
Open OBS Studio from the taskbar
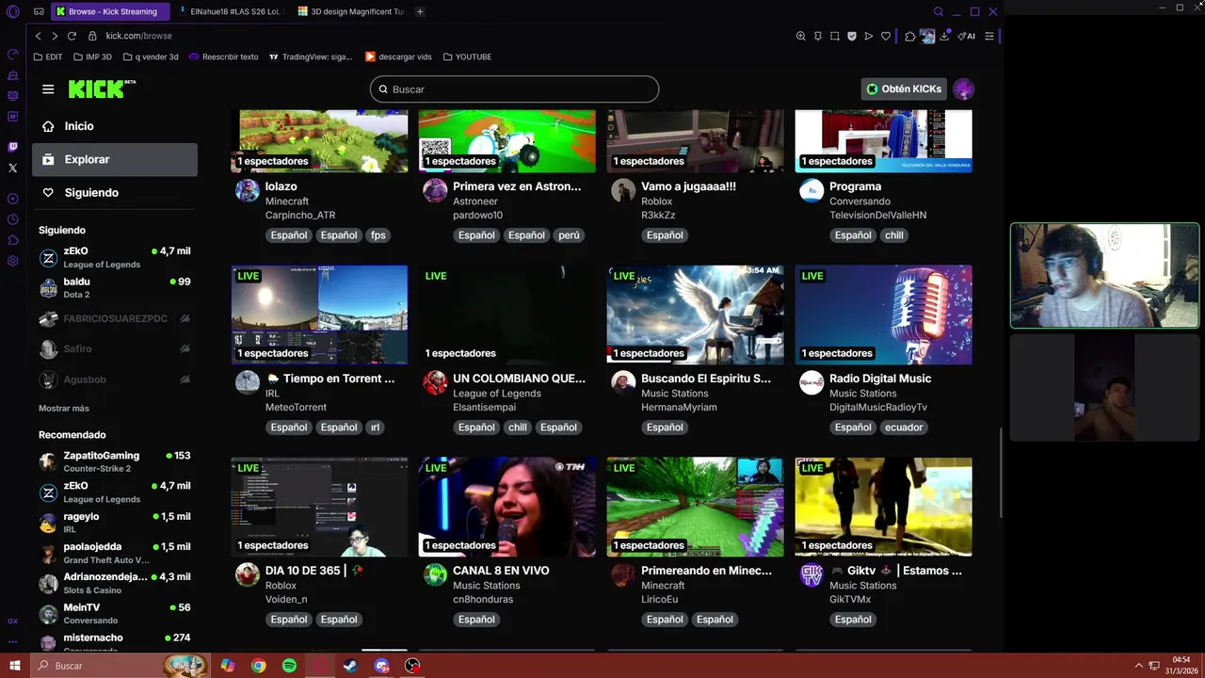(412, 666)
